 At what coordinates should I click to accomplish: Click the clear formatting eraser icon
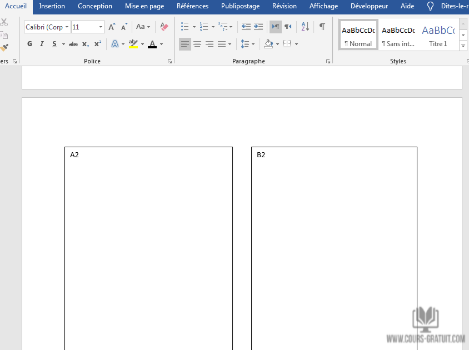pos(164,27)
